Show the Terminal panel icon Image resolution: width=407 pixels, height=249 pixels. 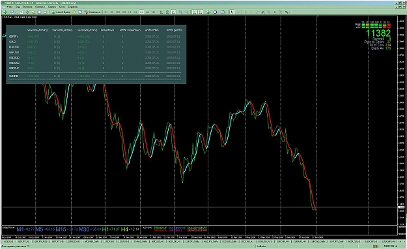point(39,12)
